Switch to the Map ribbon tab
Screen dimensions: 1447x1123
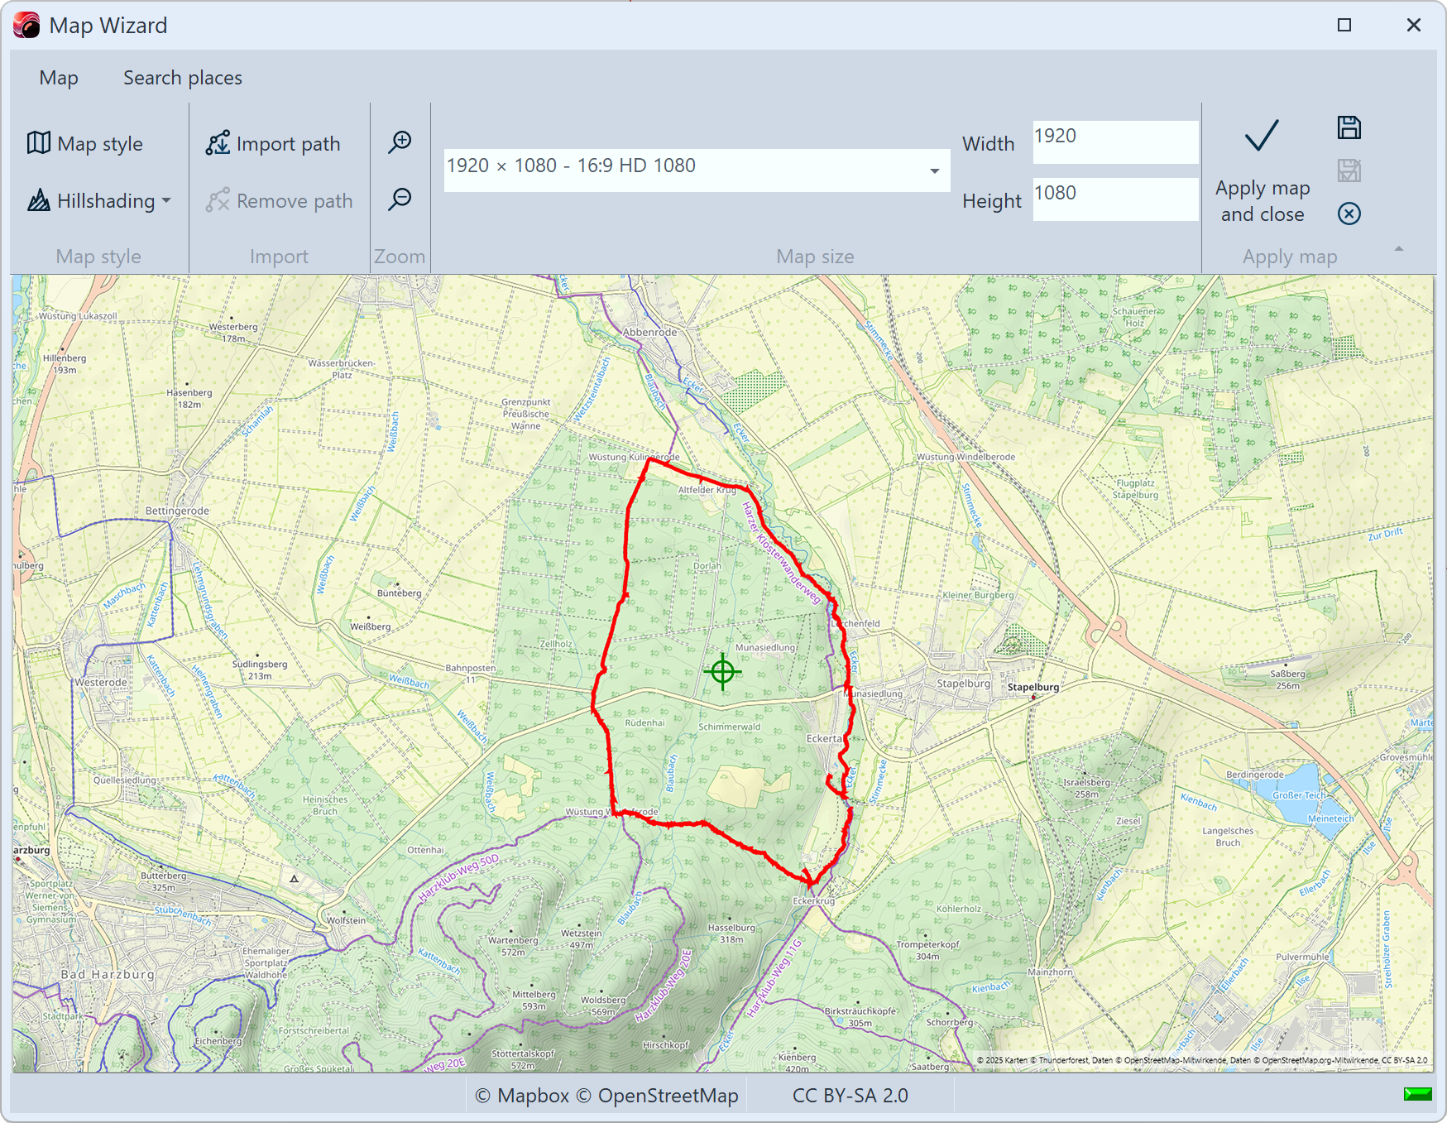tap(58, 77)
